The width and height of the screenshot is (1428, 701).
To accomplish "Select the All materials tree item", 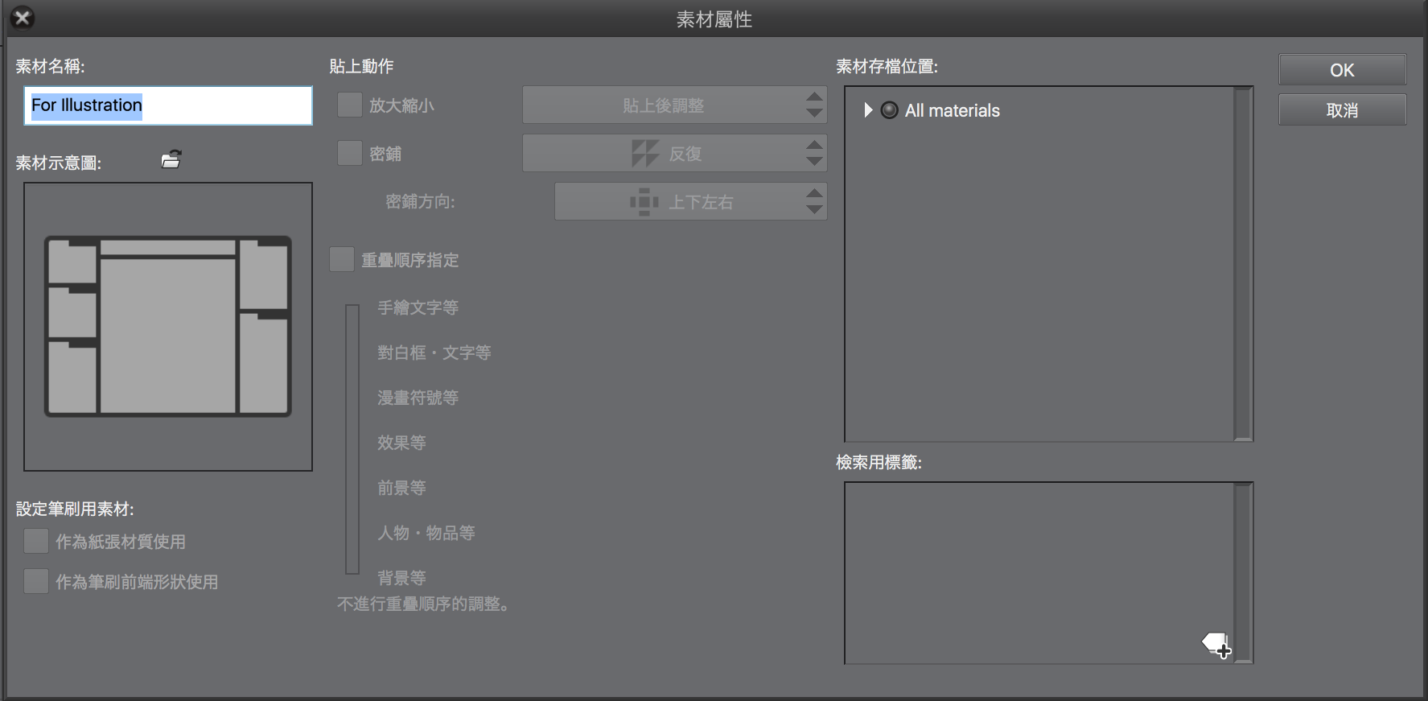I will click(x=952, y=111).
